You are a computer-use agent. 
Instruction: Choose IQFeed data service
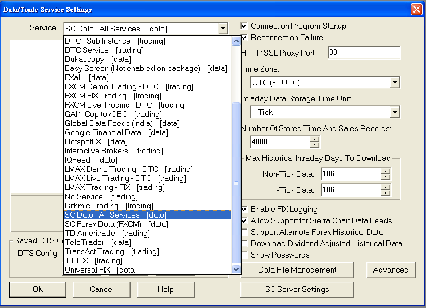coord(148,160)
